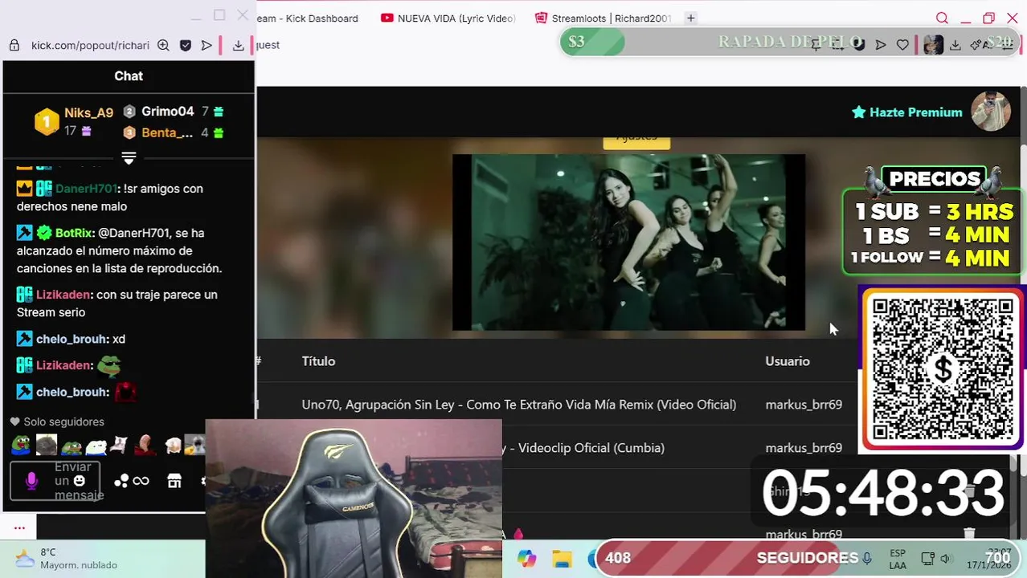Insert the cat emote in the quick row

pyautogui.click(x=120, y=444)
